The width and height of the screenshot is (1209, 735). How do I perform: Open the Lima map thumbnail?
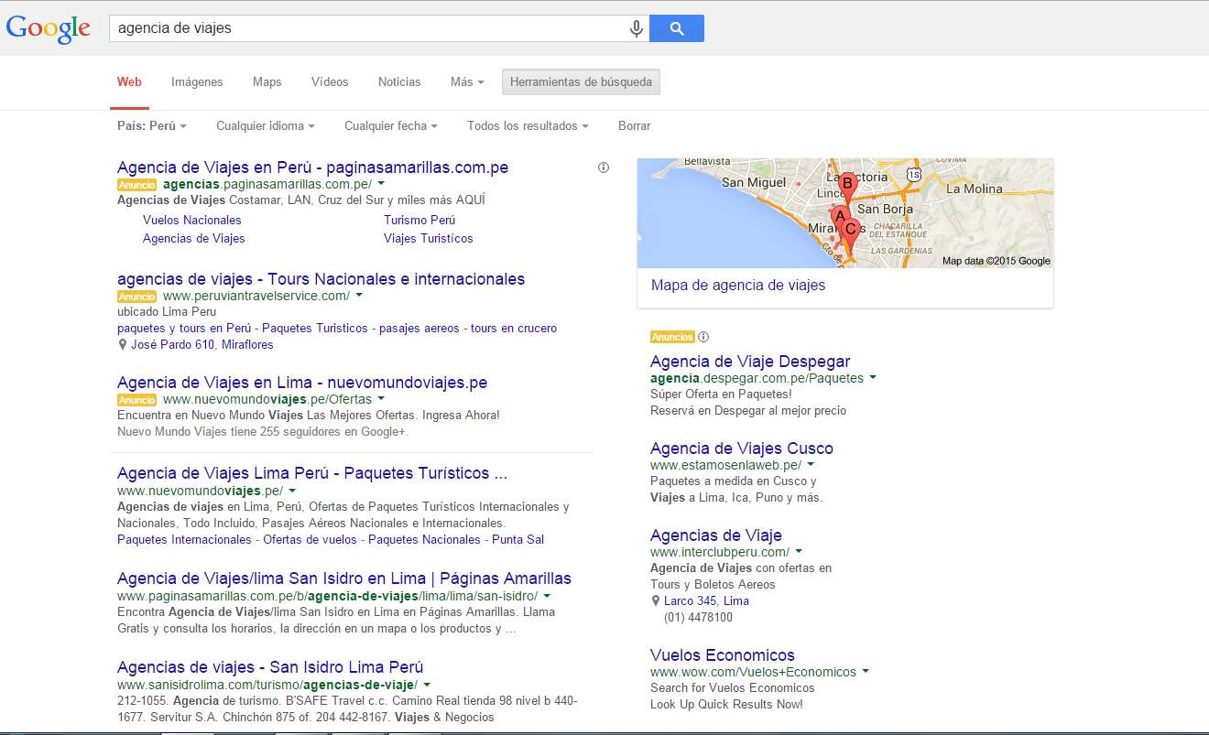(845, 213)
